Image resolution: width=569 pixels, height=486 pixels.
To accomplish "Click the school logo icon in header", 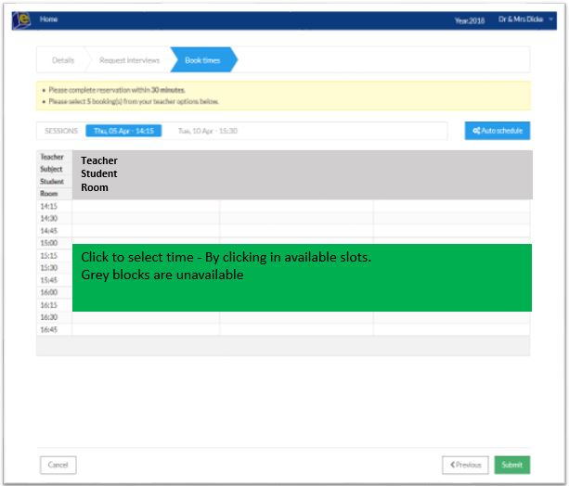I will coord(22,19).
